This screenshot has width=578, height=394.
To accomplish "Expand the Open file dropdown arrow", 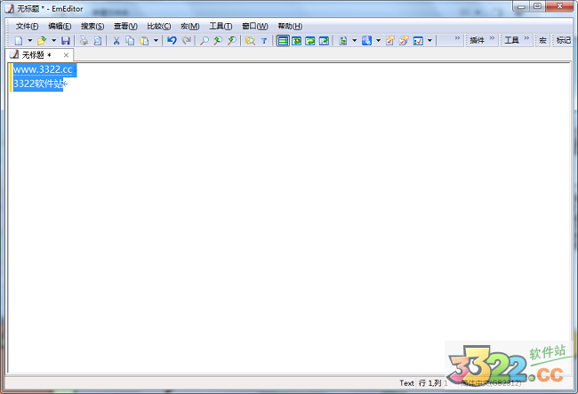I will coord(53,41).
